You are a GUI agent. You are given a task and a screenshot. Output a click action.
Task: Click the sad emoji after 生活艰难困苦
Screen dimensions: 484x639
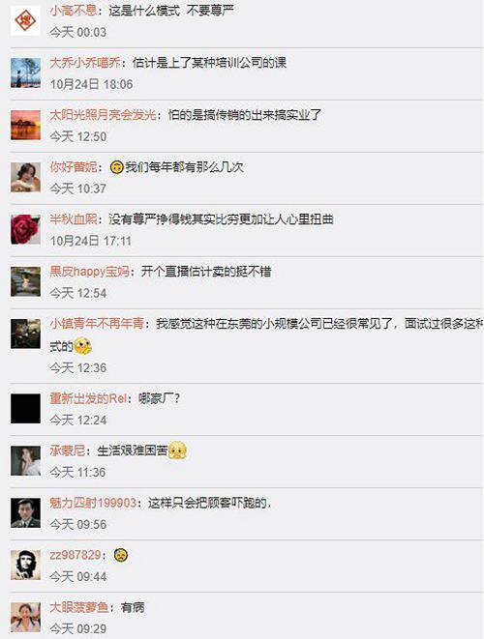point(177,450)
